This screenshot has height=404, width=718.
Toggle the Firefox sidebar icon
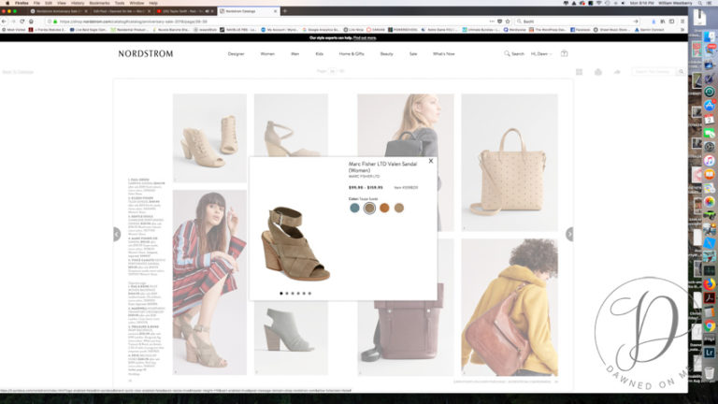672,22
